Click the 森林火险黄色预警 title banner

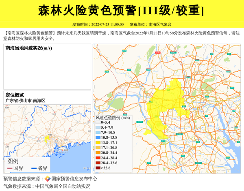(x=122, y=11)
